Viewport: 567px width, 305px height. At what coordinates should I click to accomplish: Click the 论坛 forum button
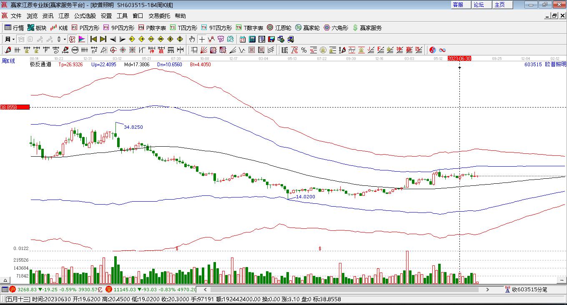[x=479, y=5]
